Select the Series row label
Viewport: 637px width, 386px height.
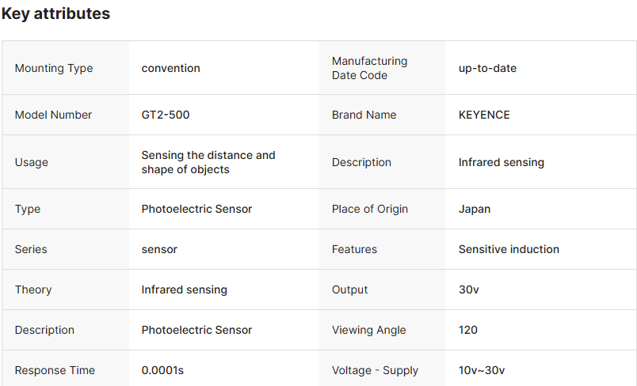(x=31, y=249)
